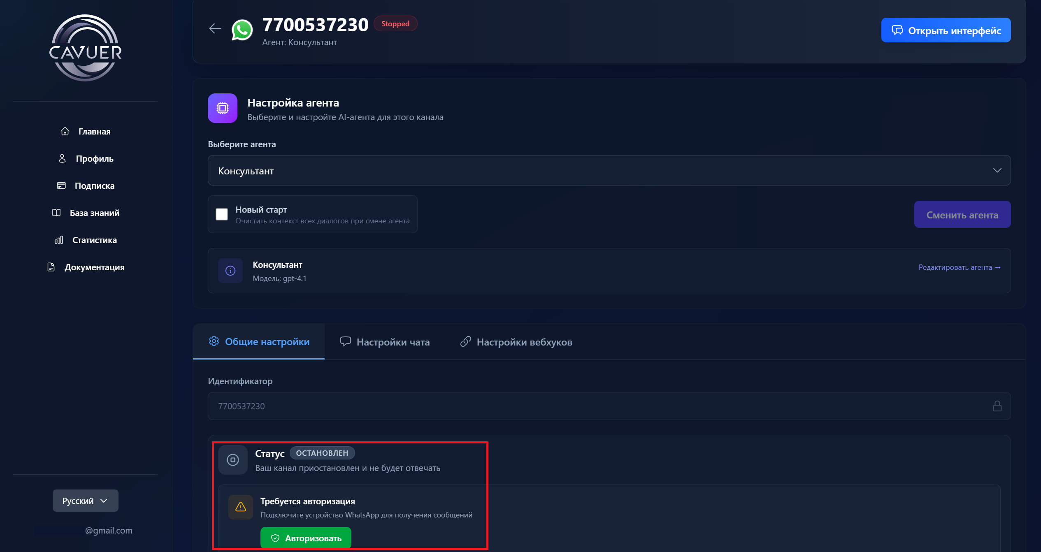Viewport: 1041px width, 552px height.
Task: Click the stopped status square icon
Action: (233, 459)
